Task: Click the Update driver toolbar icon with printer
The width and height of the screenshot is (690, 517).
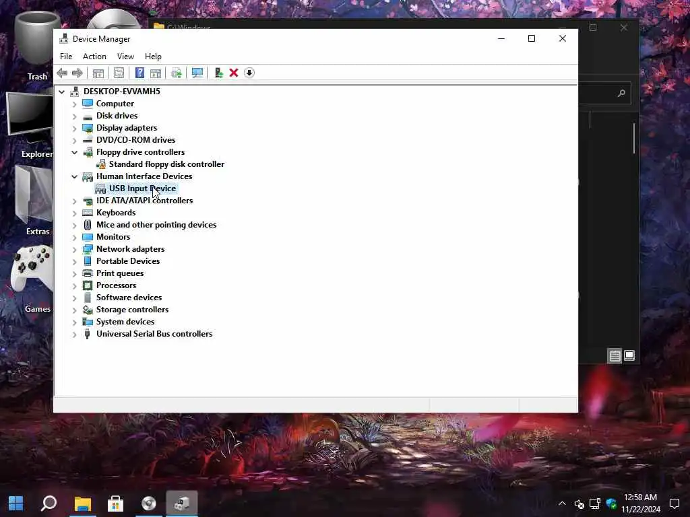Action: pos(177,73)
